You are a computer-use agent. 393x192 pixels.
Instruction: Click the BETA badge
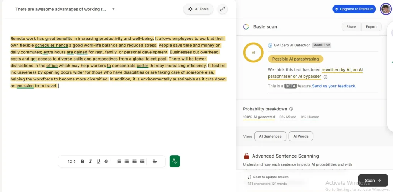pyautogui.click(x=291, y=86)
